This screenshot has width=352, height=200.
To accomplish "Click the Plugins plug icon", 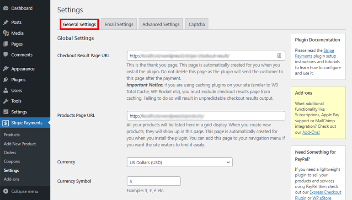I will coord(5,80).
